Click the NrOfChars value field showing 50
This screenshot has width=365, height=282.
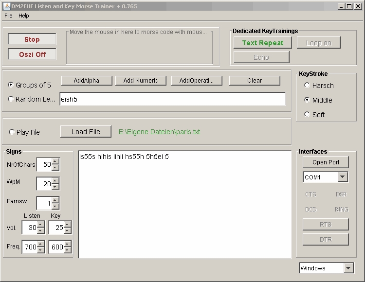(44, 164)
